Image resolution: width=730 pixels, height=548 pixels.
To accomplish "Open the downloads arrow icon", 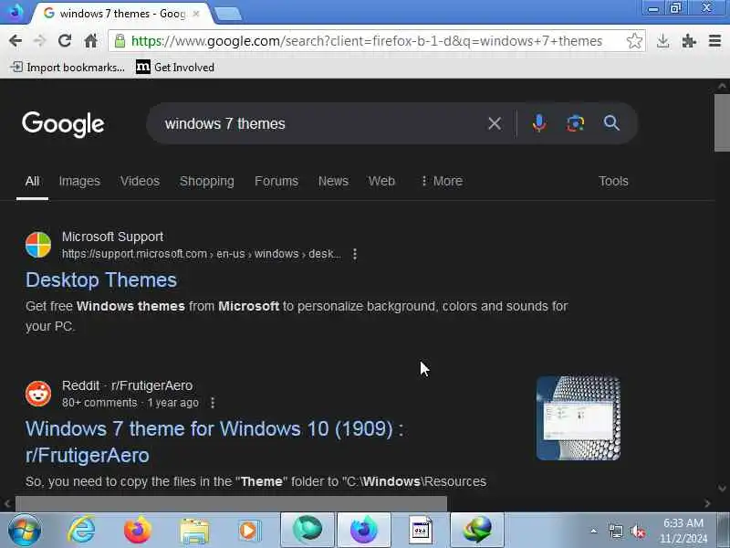I will [x=663, y=41].
